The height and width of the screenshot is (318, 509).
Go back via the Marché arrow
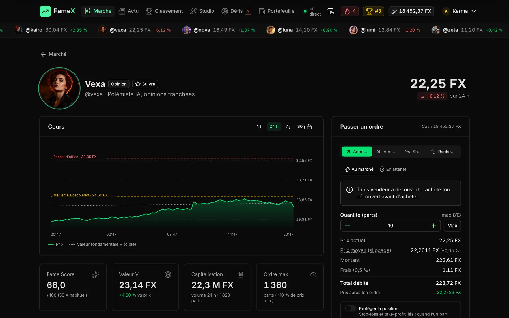point(53,54)
